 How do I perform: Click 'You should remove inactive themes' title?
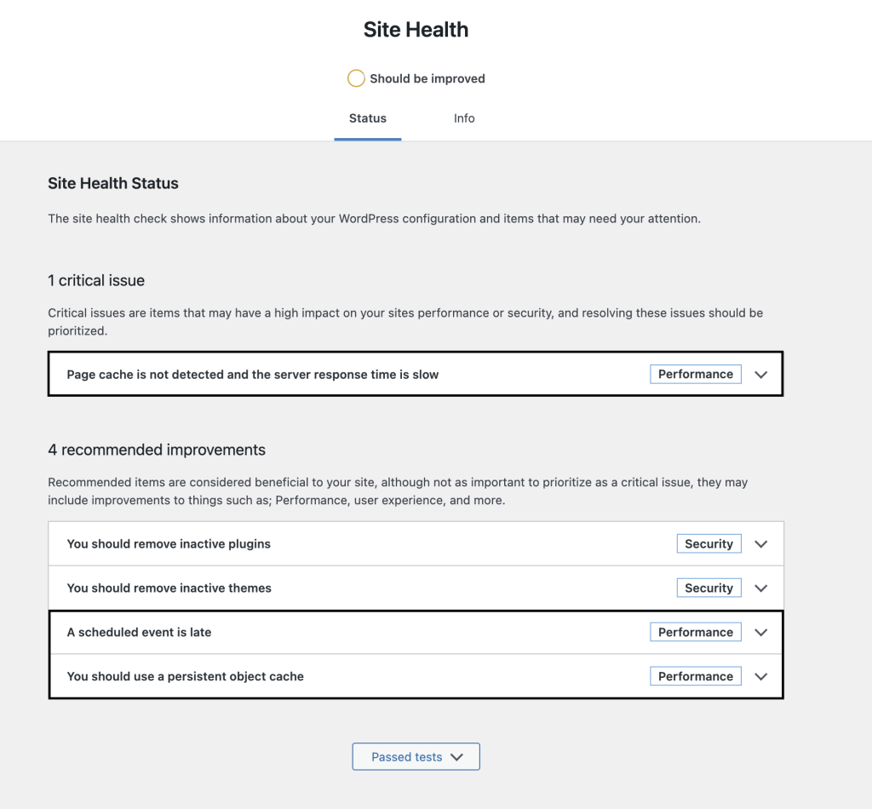[x=169, y=588]
